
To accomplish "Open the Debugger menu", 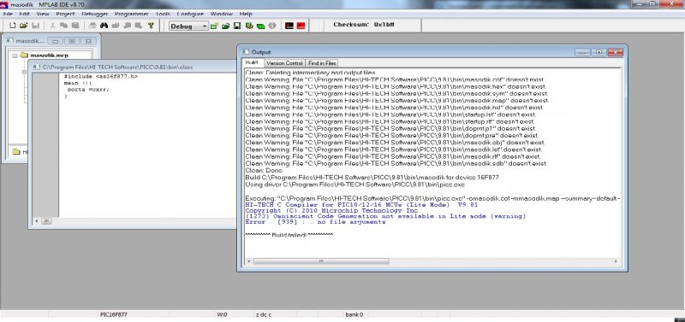I will [95, 14].
